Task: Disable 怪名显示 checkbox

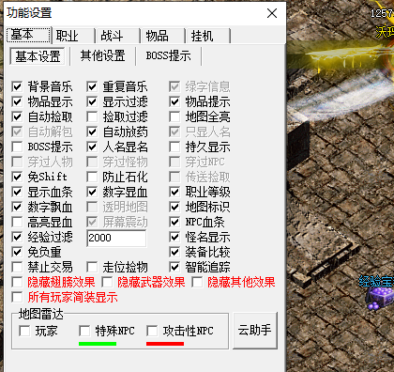Action: coord(174,237)
